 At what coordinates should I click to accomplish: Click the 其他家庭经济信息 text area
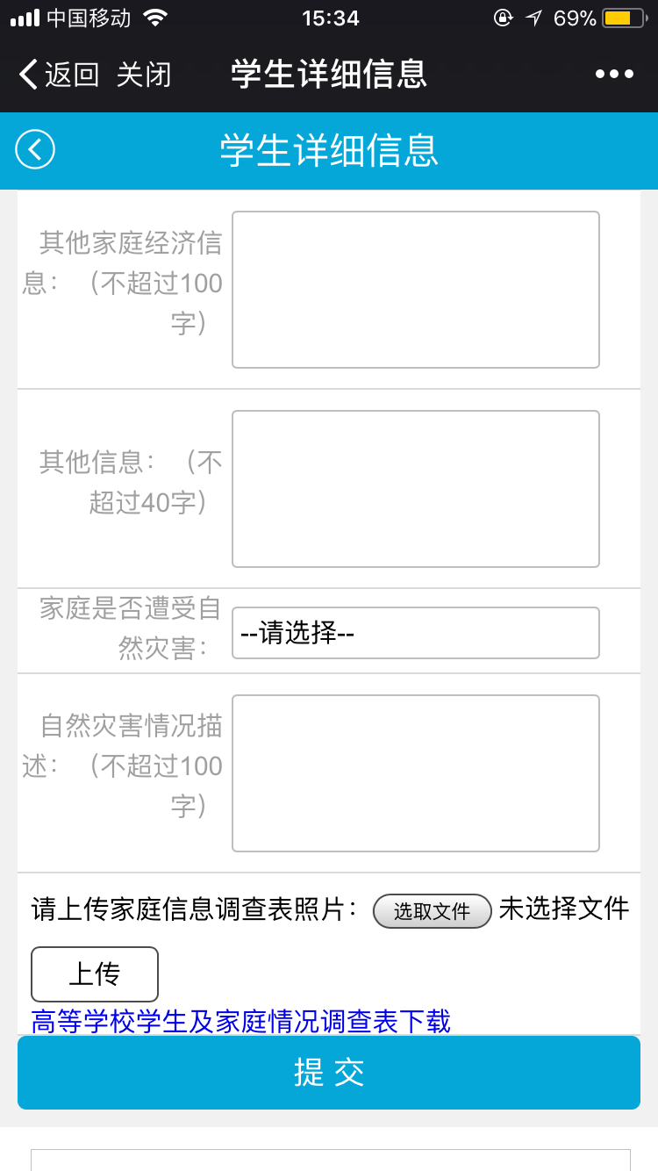(x=415, y=290)
